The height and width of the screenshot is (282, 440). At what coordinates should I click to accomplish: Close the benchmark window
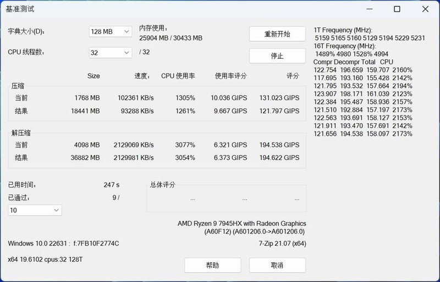425,9
